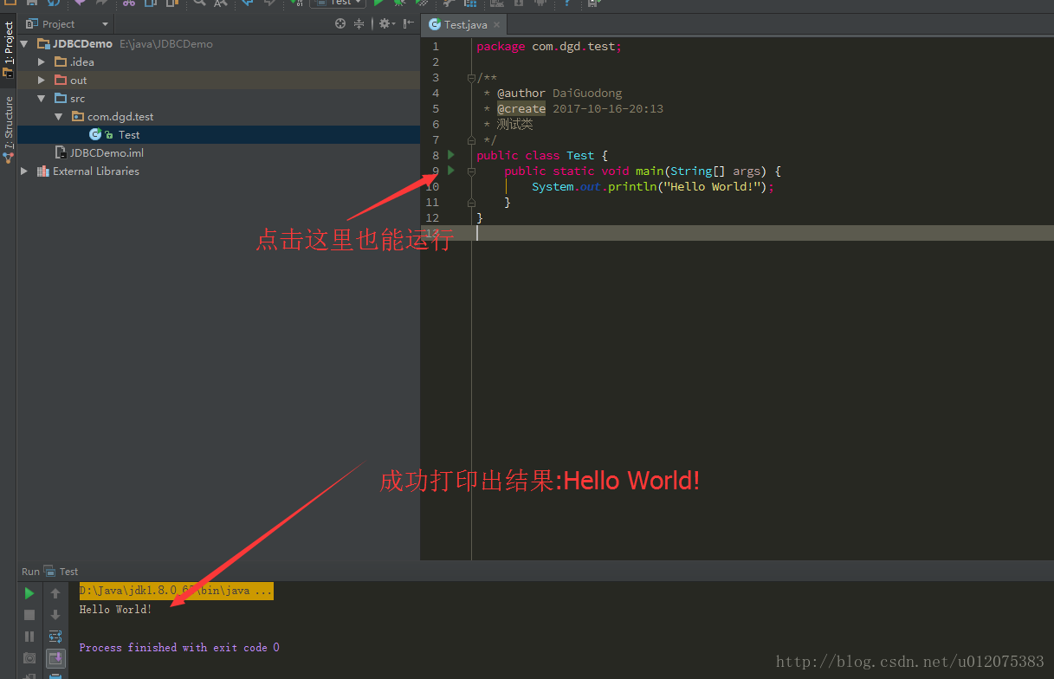The width and height of the screenshot is (1054, 679).
Task: Run the program with the green toolbar arrow
Action: click(x=378, y=3)
